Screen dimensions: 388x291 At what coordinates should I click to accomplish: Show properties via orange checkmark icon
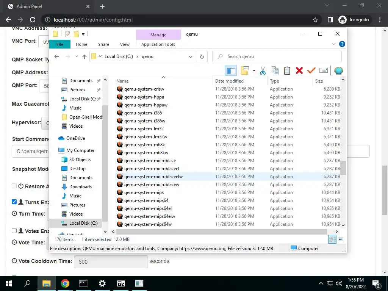pyautogui.click(x=311, y=71)
